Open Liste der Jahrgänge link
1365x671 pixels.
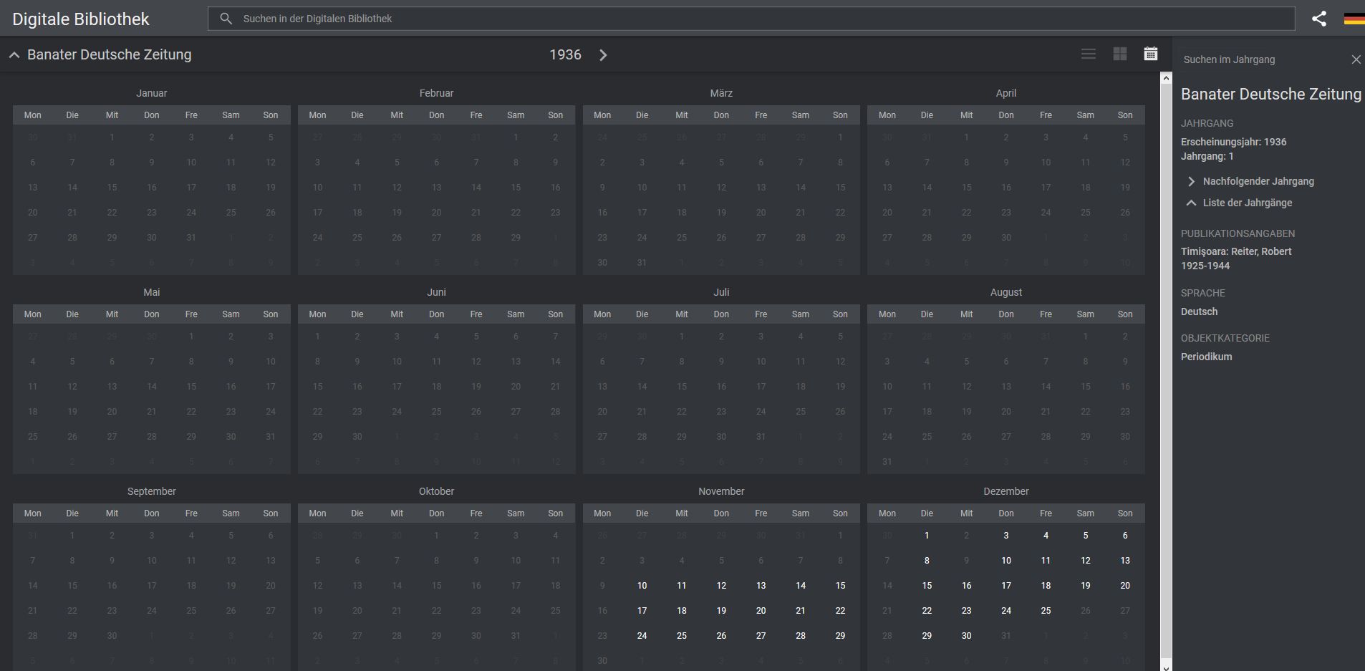1248,203
